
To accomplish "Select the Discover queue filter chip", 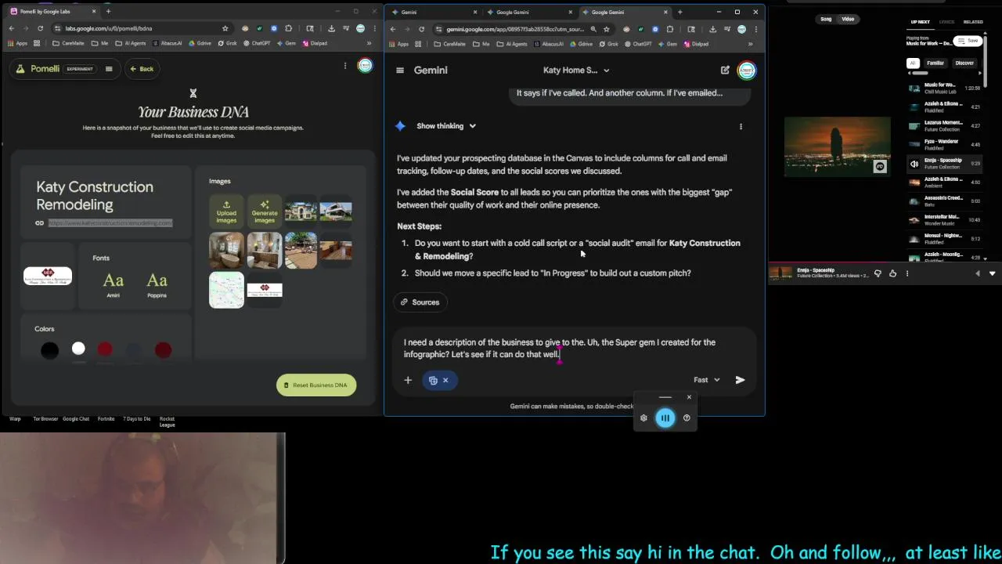I will pyautogui.click(x=964, y=63).
